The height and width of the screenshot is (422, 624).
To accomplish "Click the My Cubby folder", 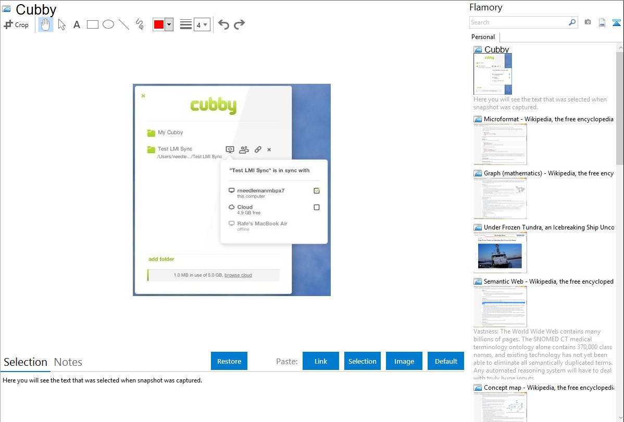I will tap(165, 133).
